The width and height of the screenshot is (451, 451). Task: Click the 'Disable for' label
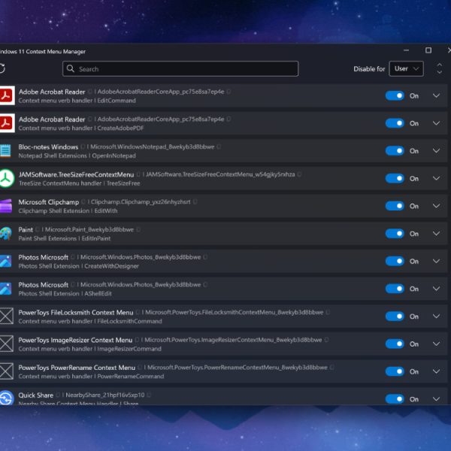369,69
